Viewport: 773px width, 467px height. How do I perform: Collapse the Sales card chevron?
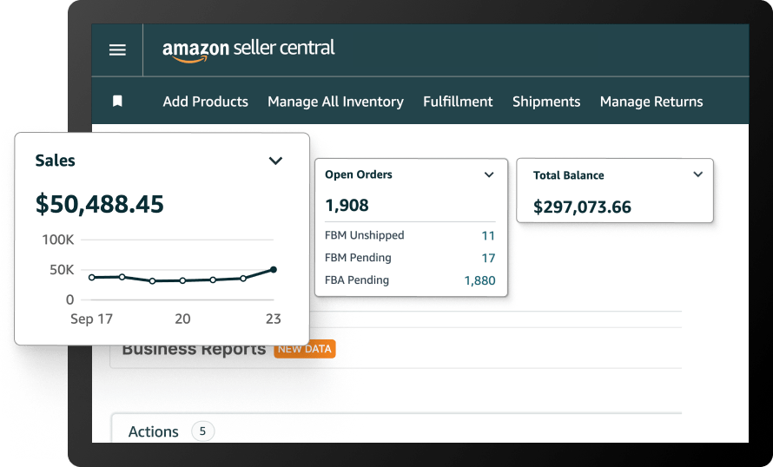click(x=275, y=161)
